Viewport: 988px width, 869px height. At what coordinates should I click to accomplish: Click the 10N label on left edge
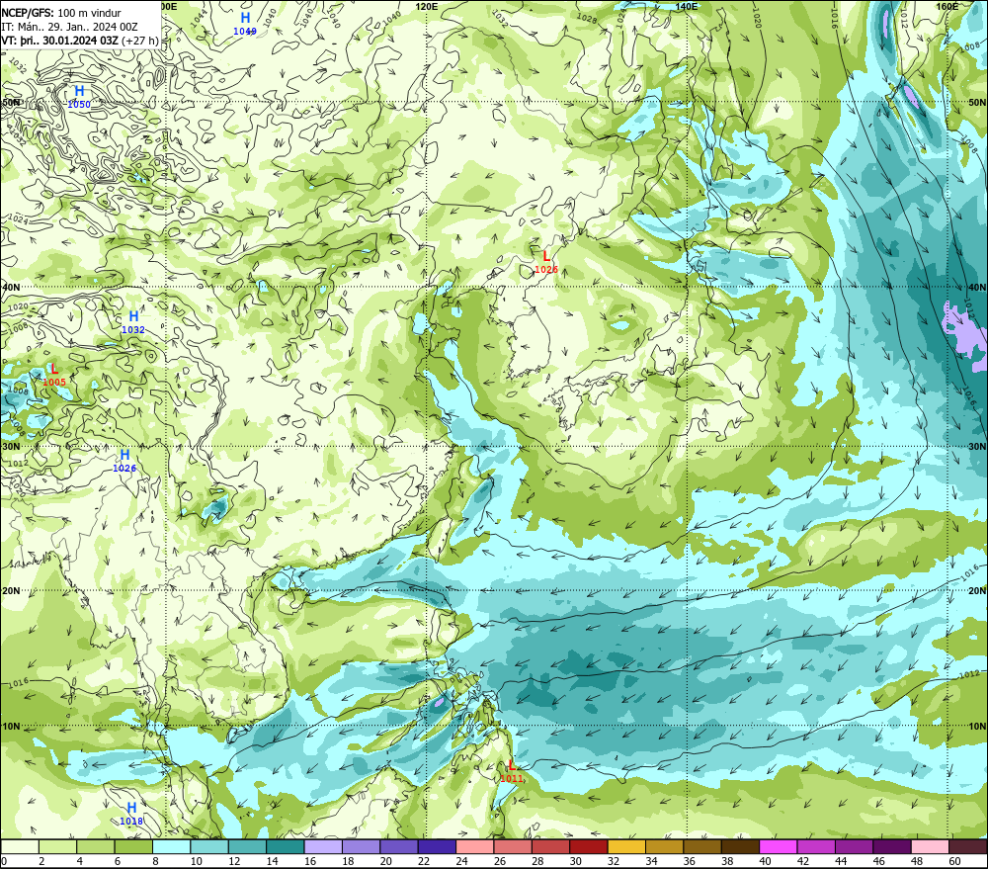coord(11,727)
